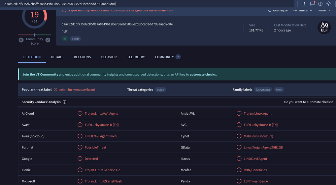Click alert icon next to trojan.luckymouse/lwxni label

56,89
